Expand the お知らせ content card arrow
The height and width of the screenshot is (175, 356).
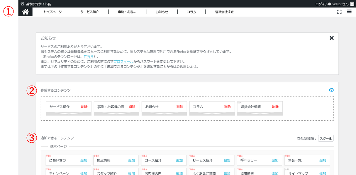point(164,114)
